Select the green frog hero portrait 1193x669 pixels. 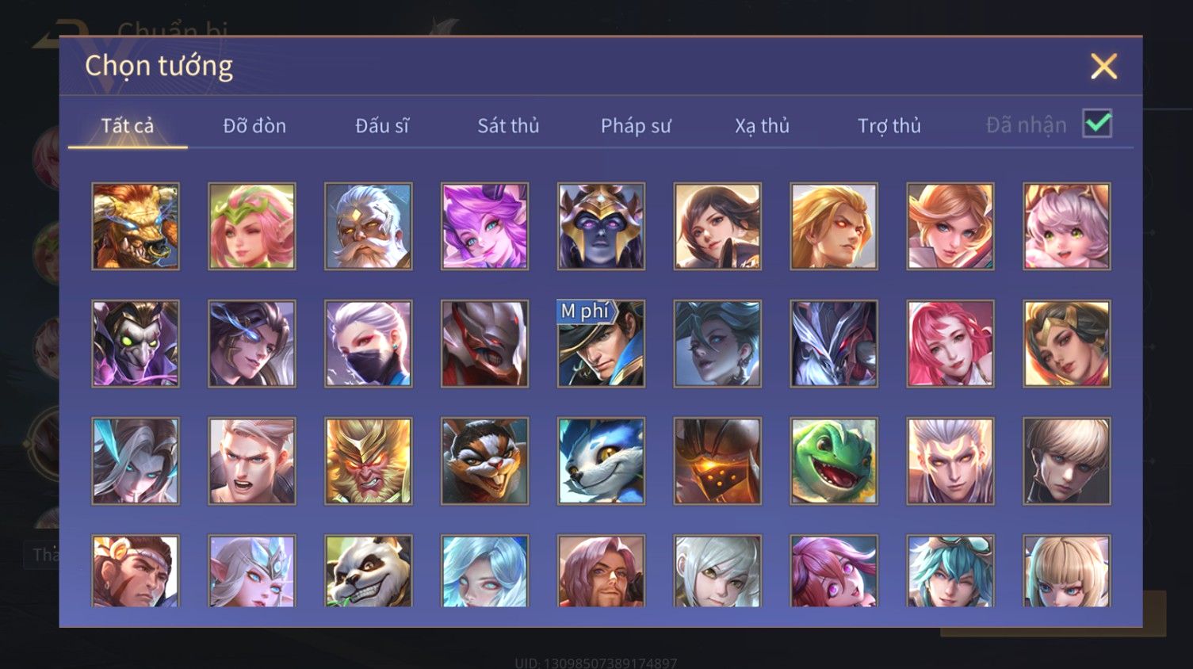click(834, 461)
